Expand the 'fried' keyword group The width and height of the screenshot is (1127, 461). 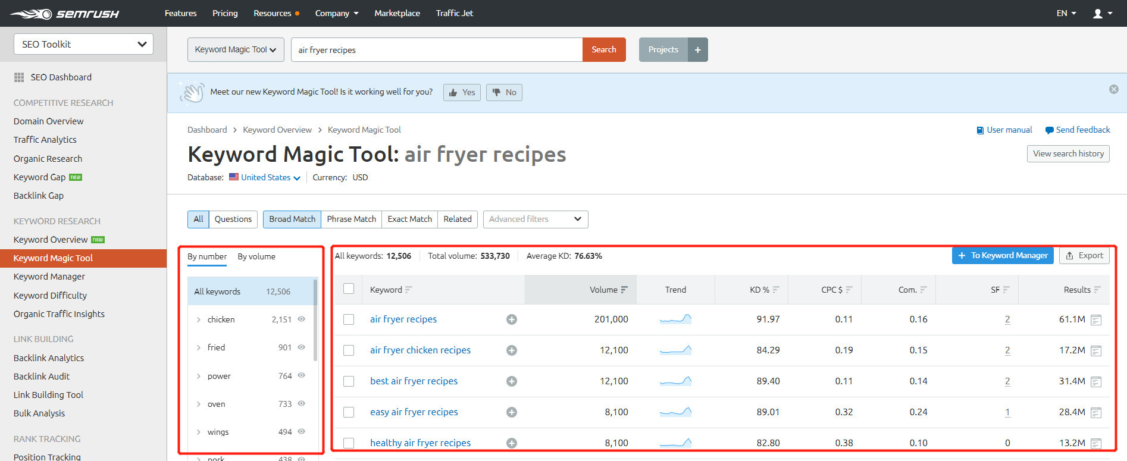coord(198,347)
